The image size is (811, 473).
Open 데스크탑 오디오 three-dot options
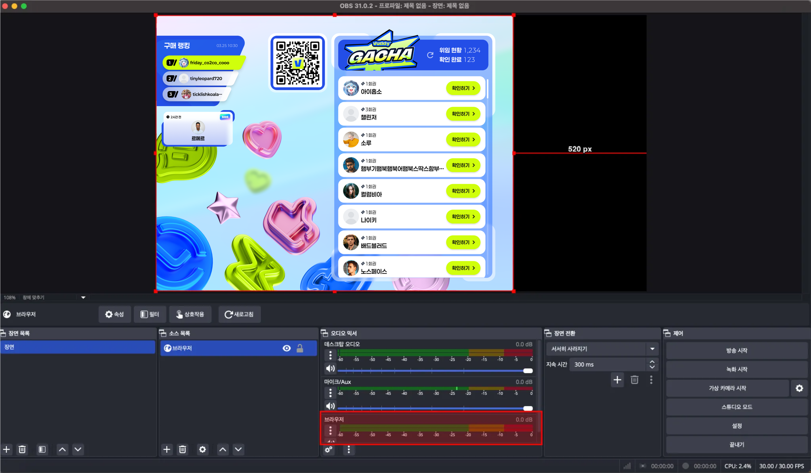point(330,355)
